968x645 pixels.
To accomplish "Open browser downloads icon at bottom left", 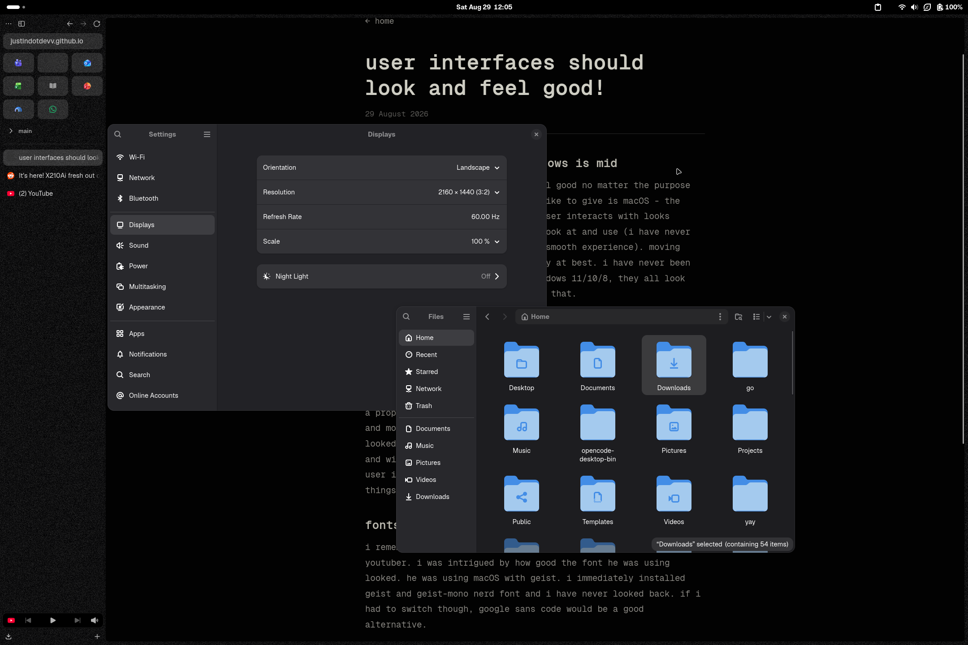I will (x=9, y=636).
